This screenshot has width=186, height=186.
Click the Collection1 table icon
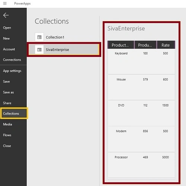point(39,37)
